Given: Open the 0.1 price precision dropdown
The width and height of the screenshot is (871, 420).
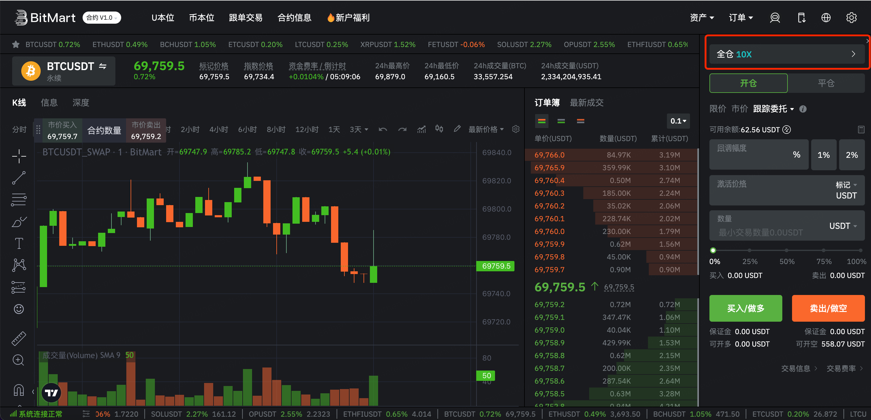Looking at the screenshot, I should [x=678, y=121].
